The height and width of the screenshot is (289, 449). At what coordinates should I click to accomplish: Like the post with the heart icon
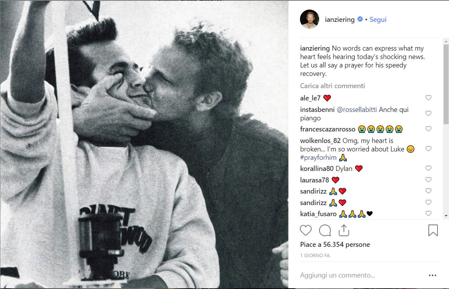(306, 230)
